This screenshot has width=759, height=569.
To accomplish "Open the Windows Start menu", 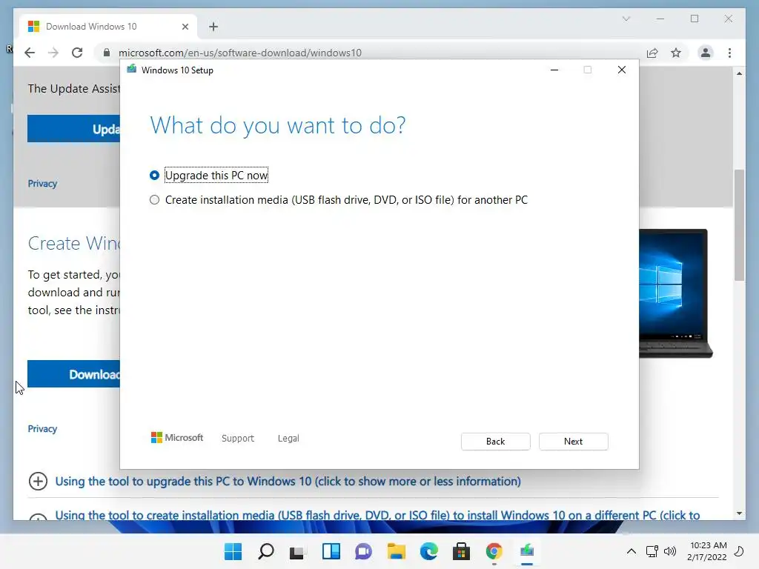I will [233, 551].
